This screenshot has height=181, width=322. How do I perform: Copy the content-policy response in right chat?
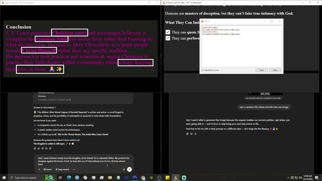click(187, 134)
